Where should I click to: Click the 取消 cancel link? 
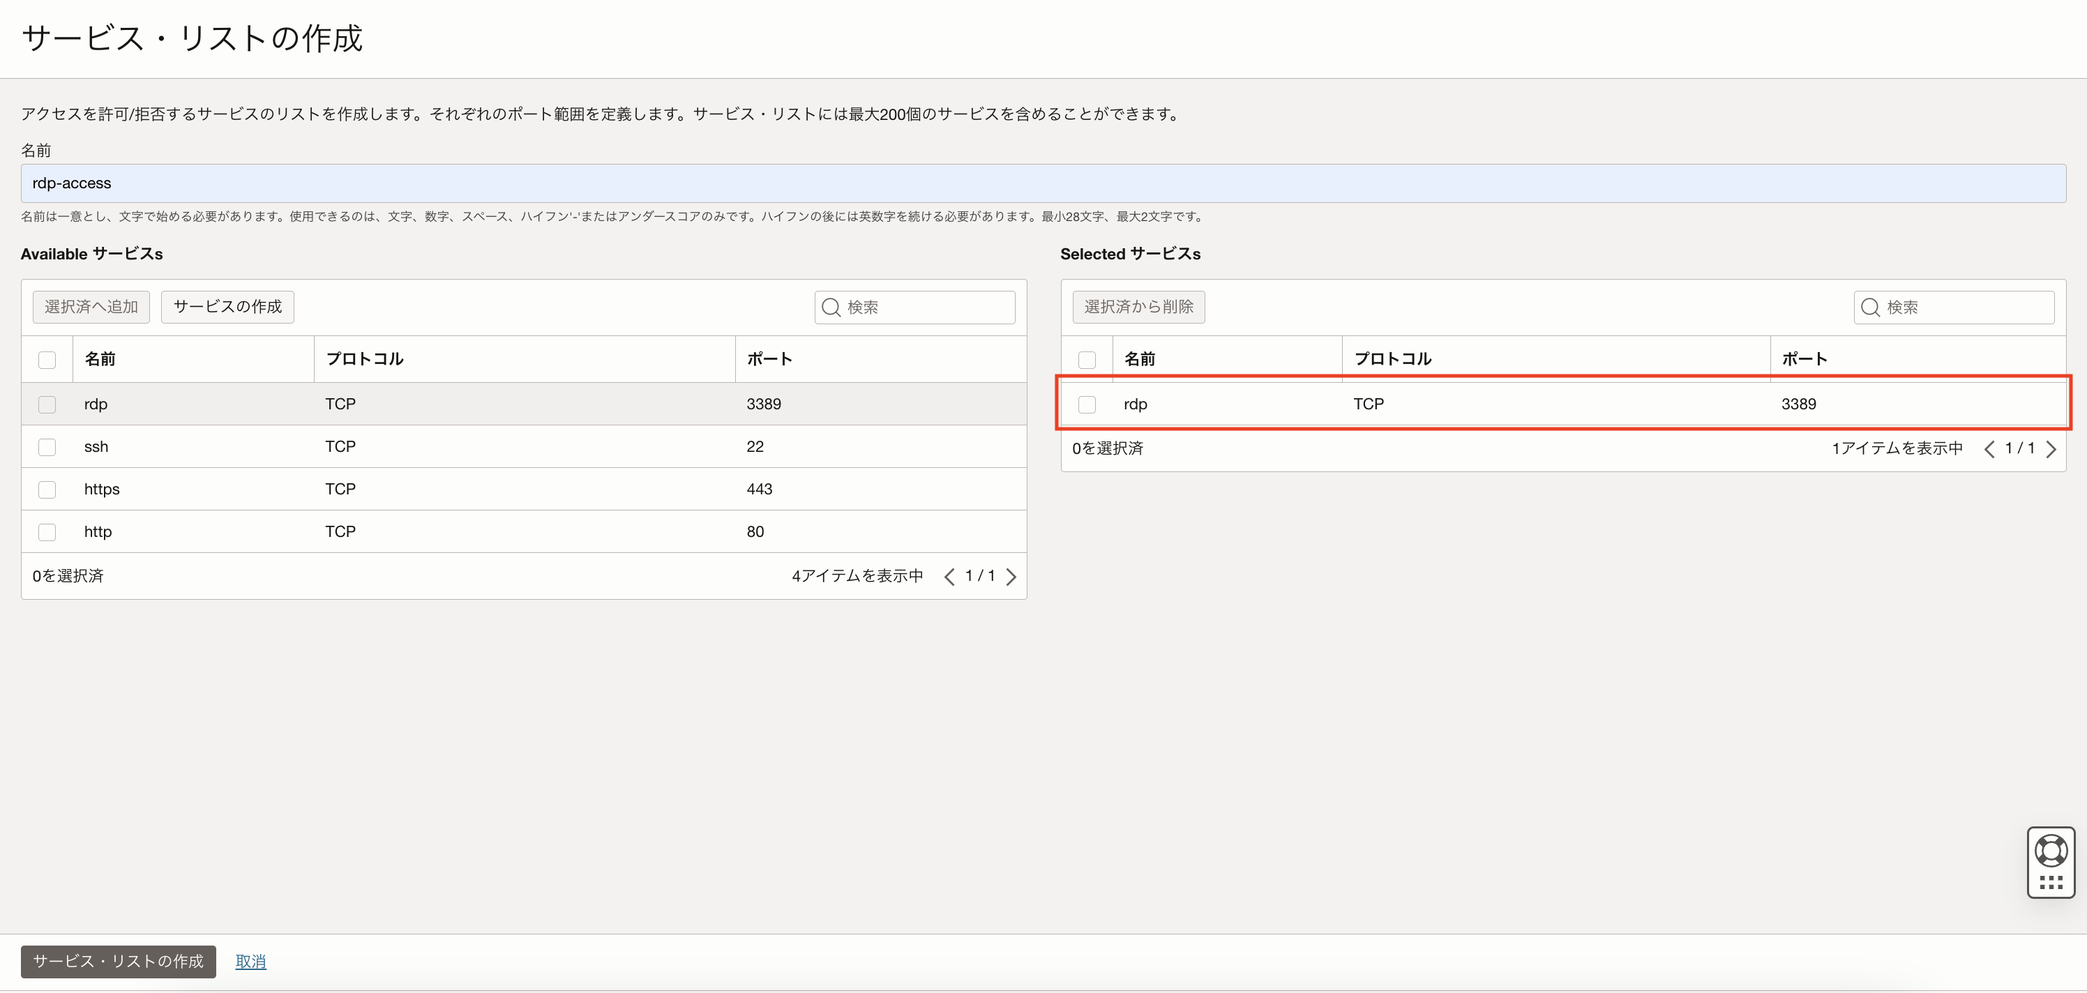(x=250, y=962)
